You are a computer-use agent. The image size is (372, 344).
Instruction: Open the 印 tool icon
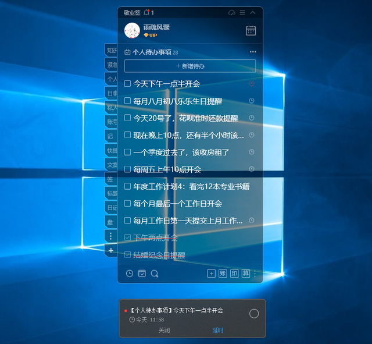(234, 274)
